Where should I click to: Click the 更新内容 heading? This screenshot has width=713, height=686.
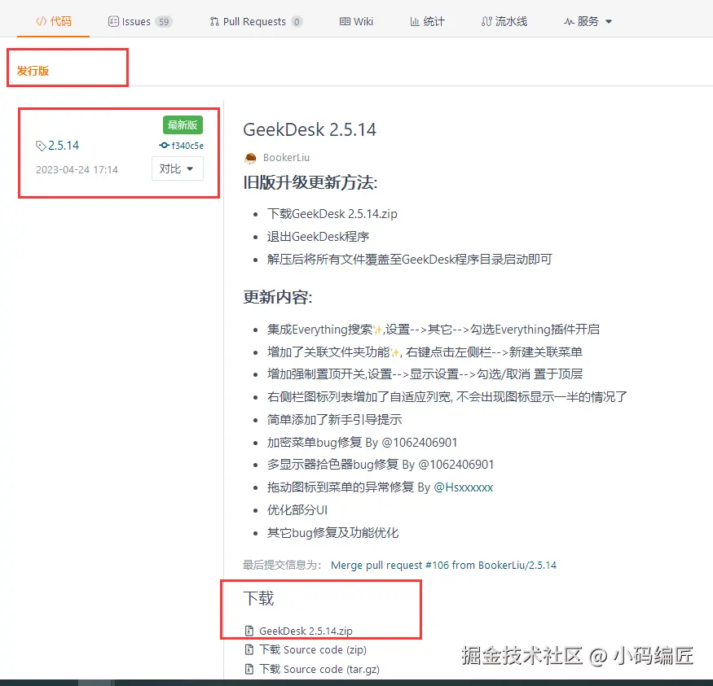coord(277,297)
